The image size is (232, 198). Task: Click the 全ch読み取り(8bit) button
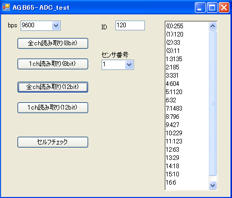53,43
